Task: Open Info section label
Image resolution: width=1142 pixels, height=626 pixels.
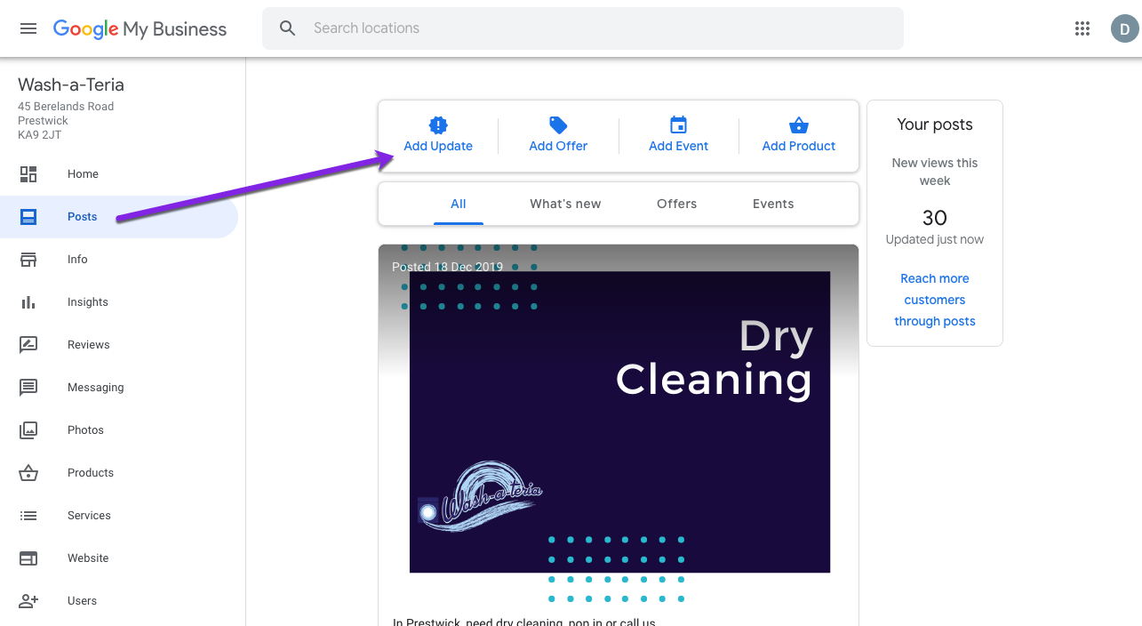Action: coord(77,260)
